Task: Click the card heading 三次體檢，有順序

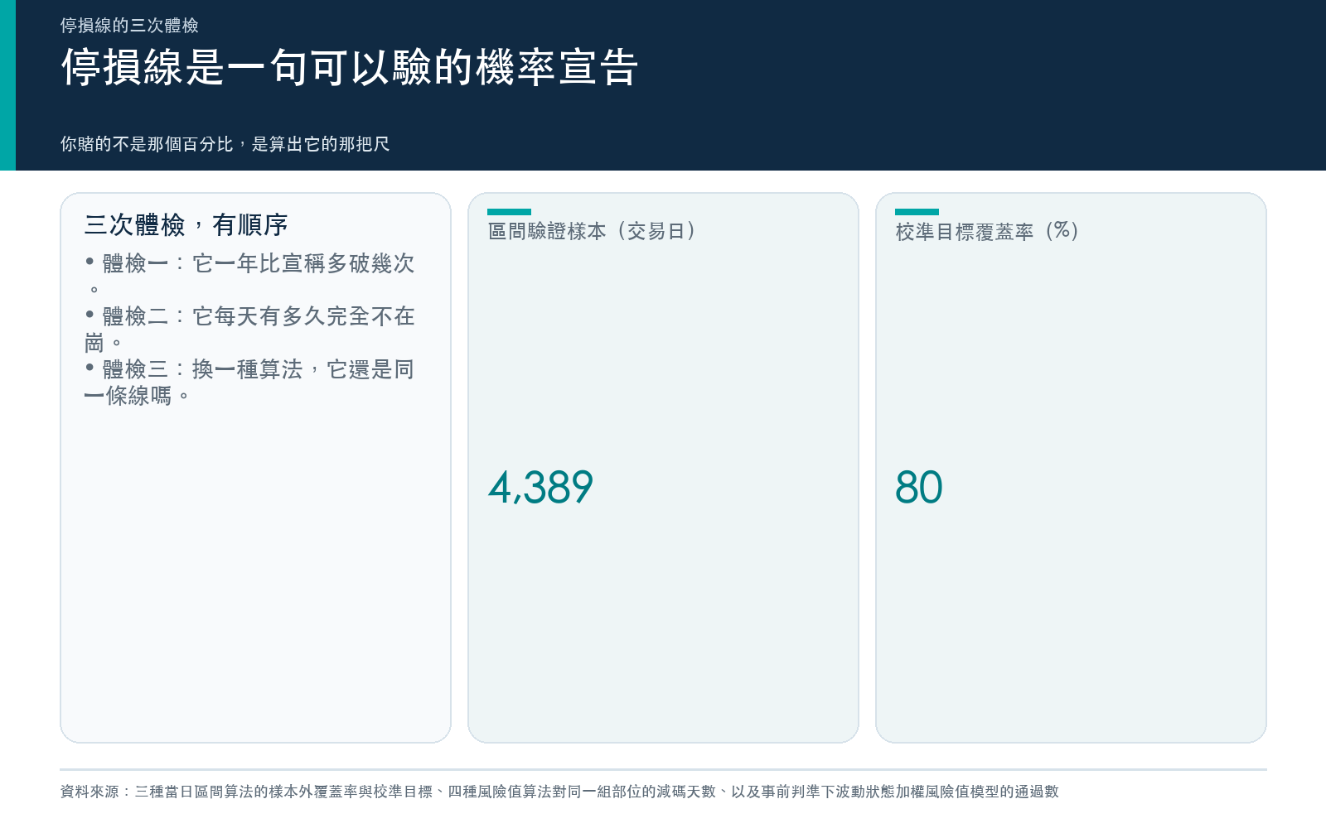Action: [x=186, y=224]
